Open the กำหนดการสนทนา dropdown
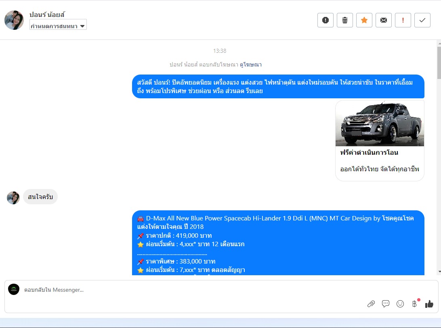 [58, 26]
